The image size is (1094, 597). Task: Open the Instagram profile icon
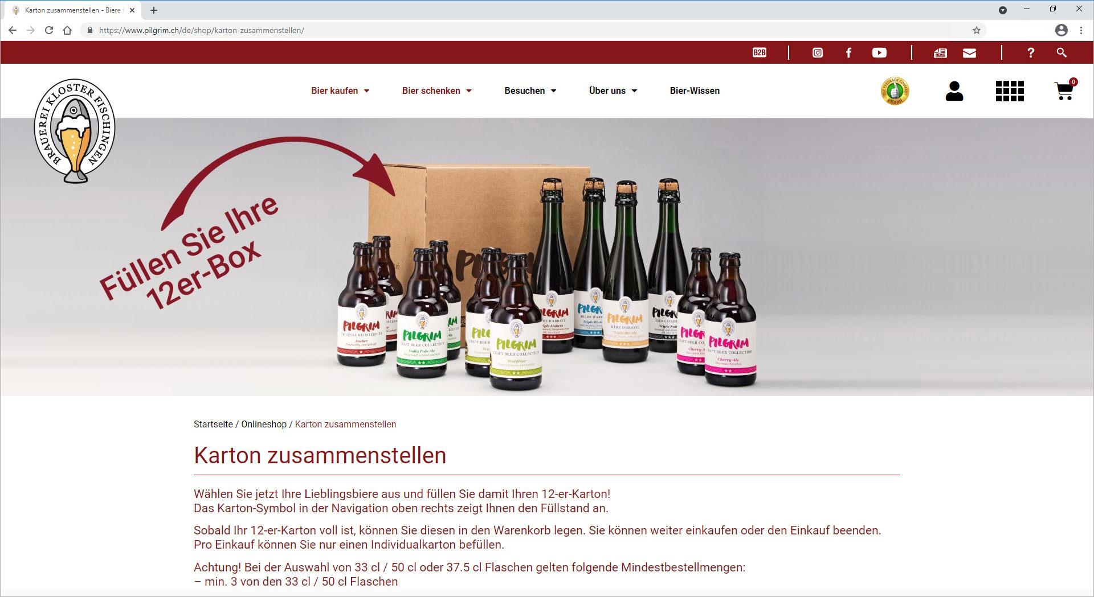click(818, 52)
